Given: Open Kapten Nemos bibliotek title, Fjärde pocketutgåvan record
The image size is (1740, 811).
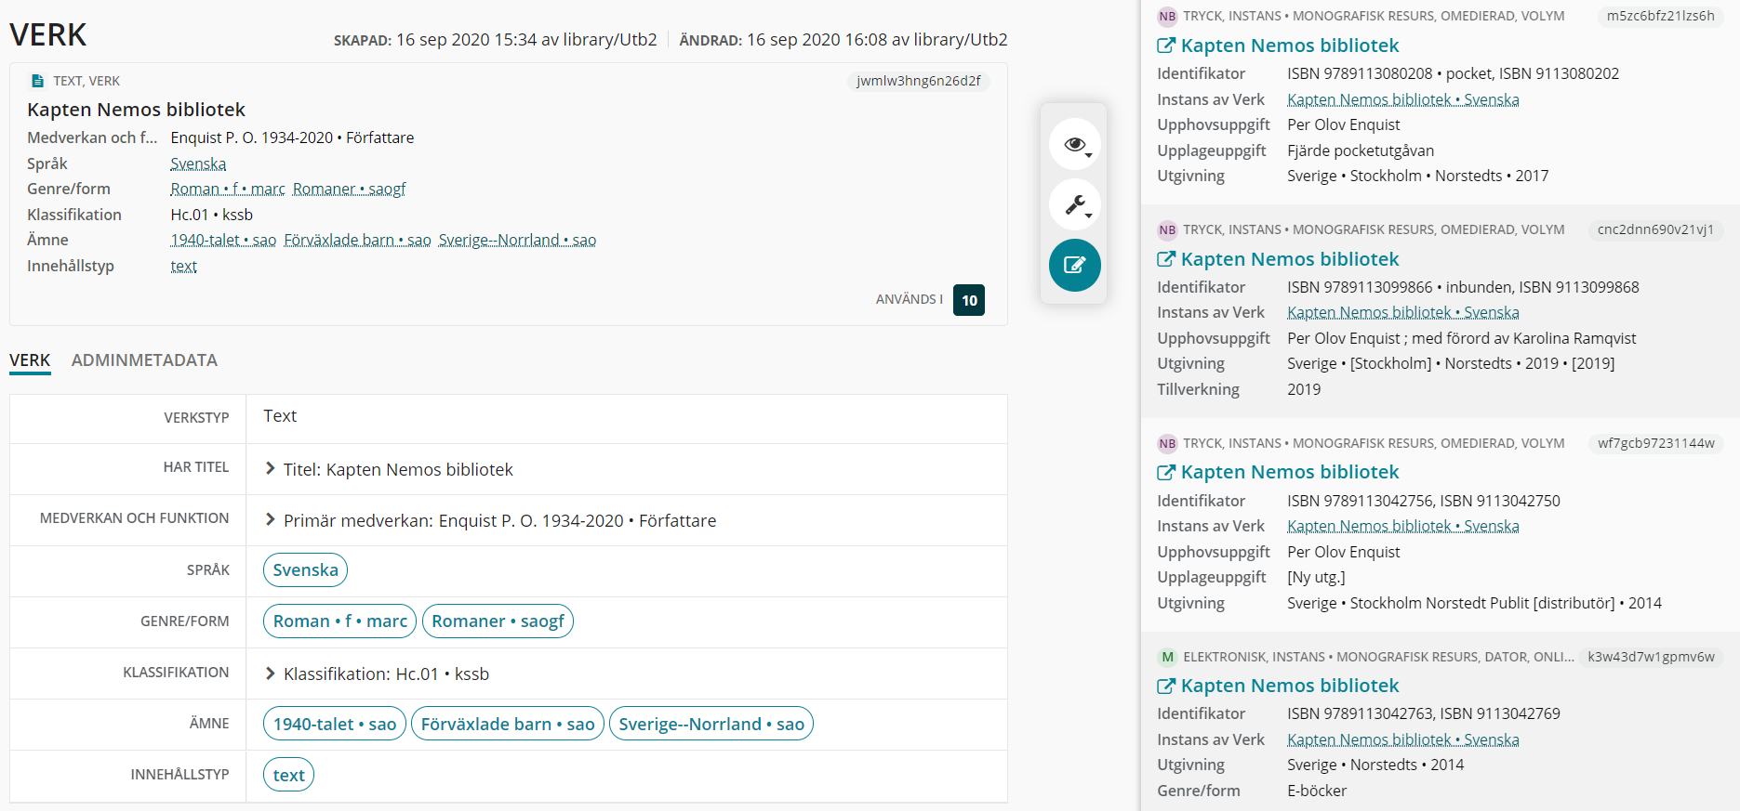Looking at the screenshot, I should (x=1290, y=46).
